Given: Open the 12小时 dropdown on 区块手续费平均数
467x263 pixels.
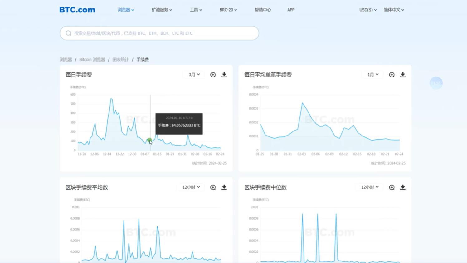Looking at the screenshot, I should point(191,187).
